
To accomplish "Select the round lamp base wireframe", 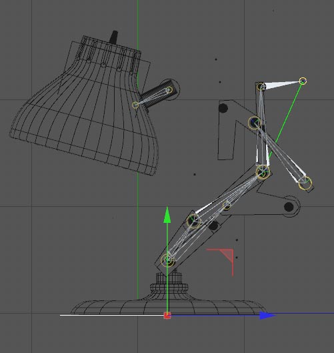I will (169, 307).
